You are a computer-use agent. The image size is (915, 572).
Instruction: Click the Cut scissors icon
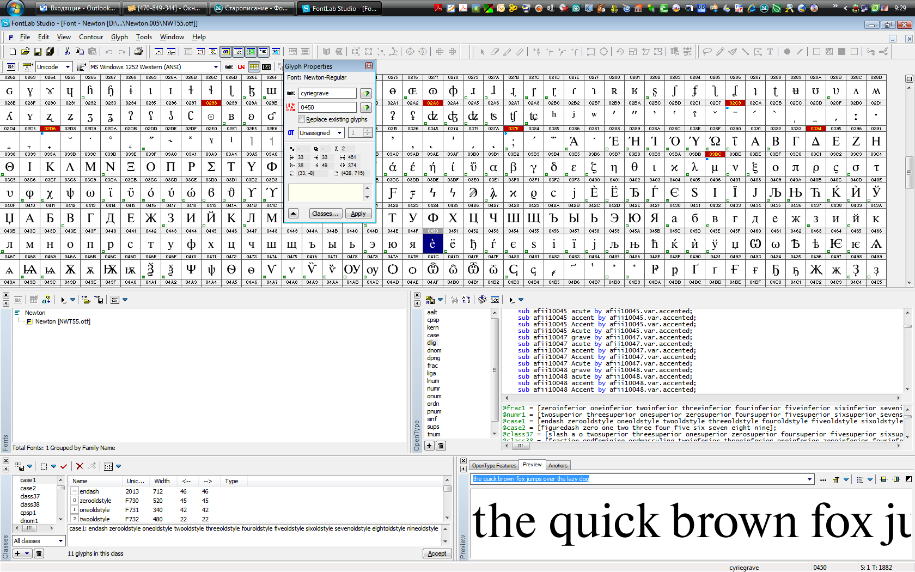pos(67,52)
